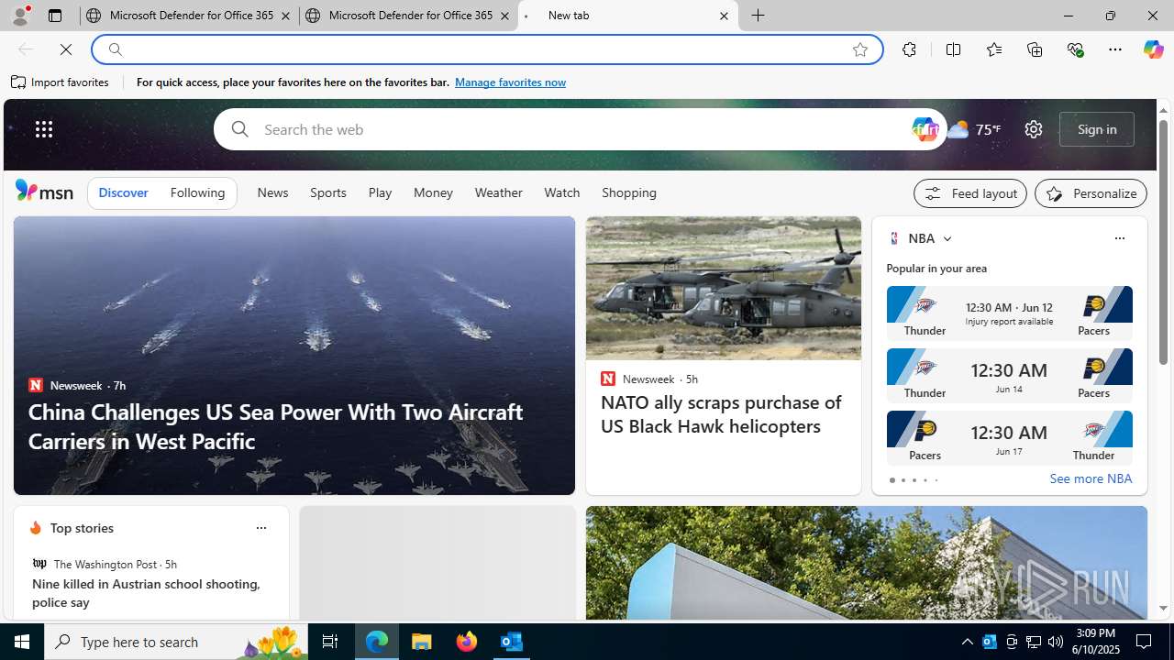This screenshot has height=660, width=1174.
Task: Open the 75°F weather widget
Action: click(x=974, y=129)
